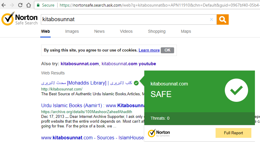260x142 pixels.
Task: Try the kitabosunnat.com youtube suggestion
Action: pyautogui.click(x=129, y=64)
